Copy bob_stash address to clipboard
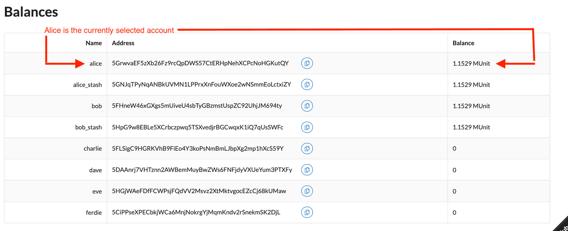The height and width of the screenshot is (231, 568). 307,127
